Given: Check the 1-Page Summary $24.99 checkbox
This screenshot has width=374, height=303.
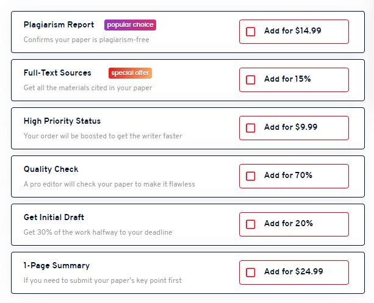Looking at the screenshot, I should (250, 273).
